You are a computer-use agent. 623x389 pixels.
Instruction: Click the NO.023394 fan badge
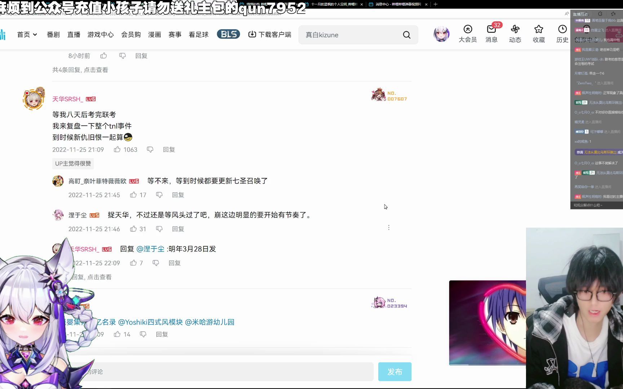click(389, 303)
